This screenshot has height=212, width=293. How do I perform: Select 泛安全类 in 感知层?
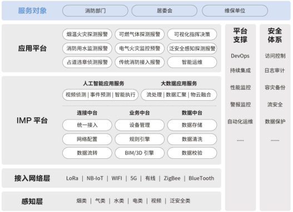click(180, 201)
